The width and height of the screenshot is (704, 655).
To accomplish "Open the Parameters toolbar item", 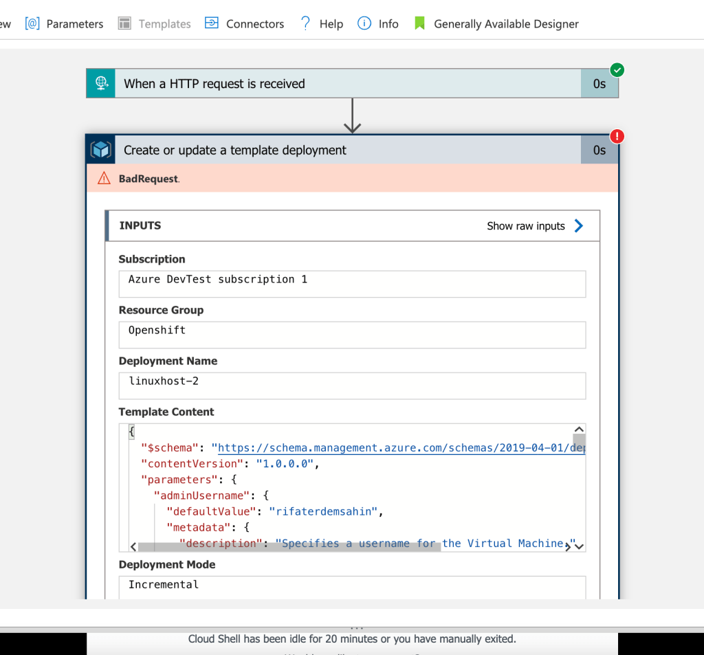I will (x=64, y=24).
